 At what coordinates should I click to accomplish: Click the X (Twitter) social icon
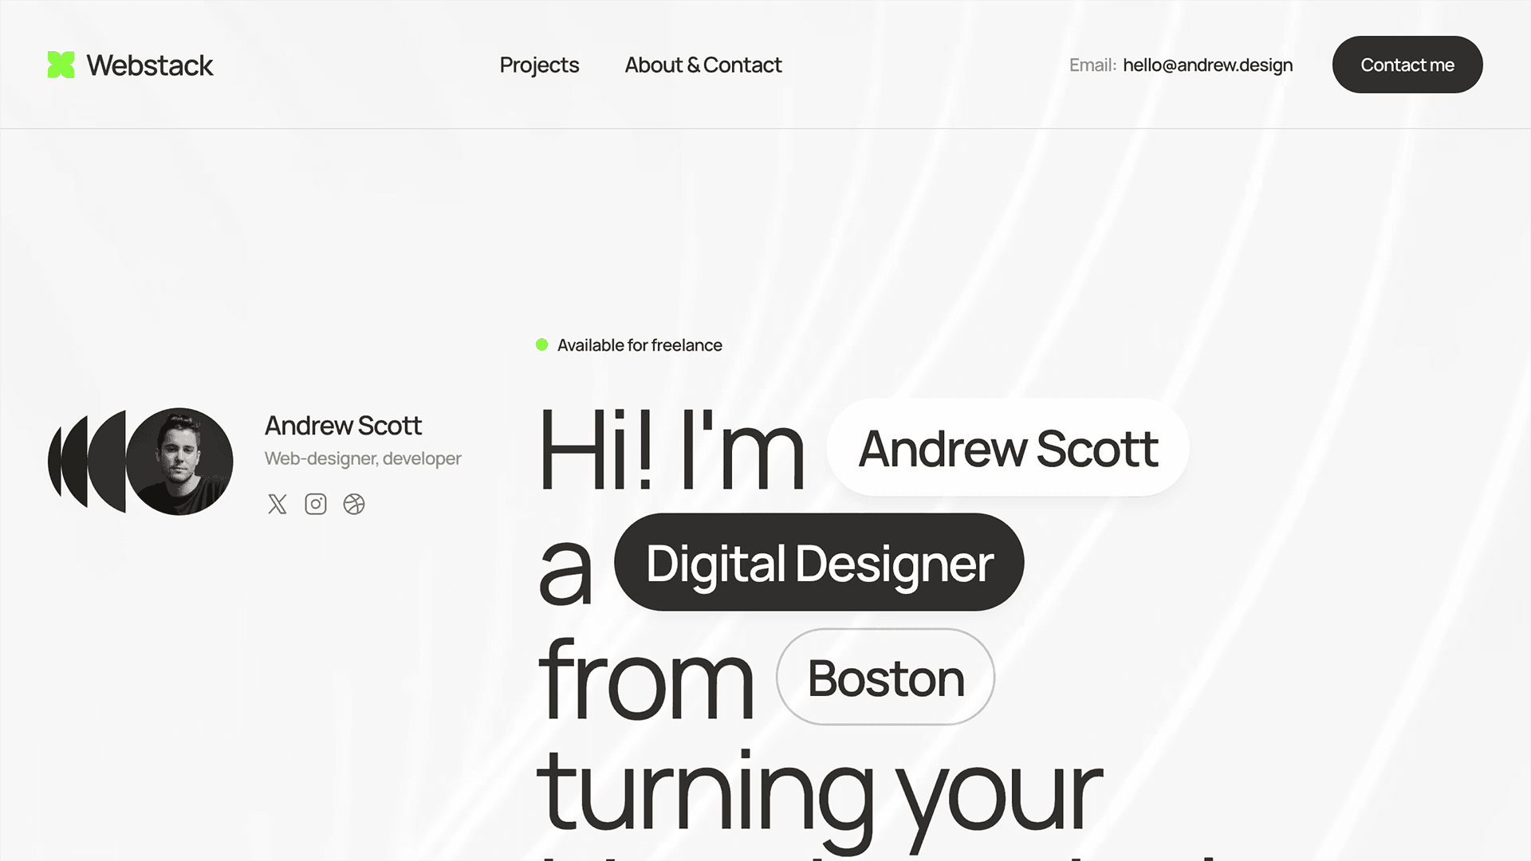(x=277, y=504)
